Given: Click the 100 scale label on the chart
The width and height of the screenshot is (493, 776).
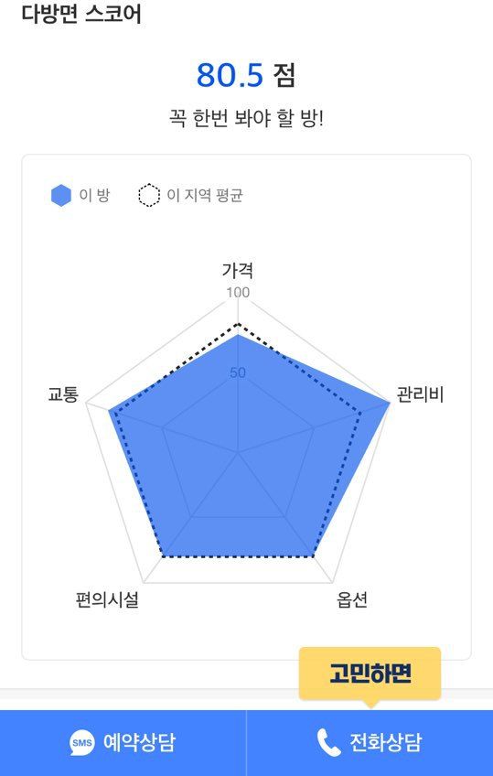Looking at the screenshot, I should click(x=238, y=293).
